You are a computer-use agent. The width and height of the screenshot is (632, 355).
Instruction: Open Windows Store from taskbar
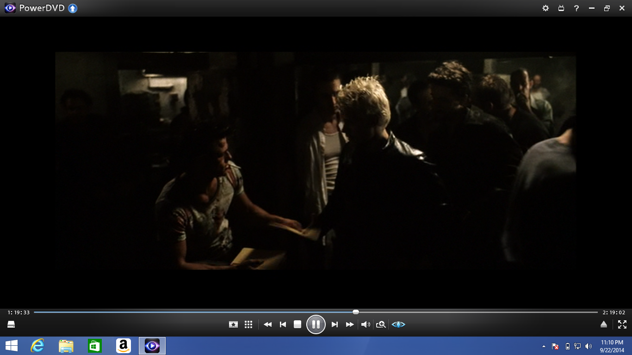pyautogui.click(x=95, y=346)
